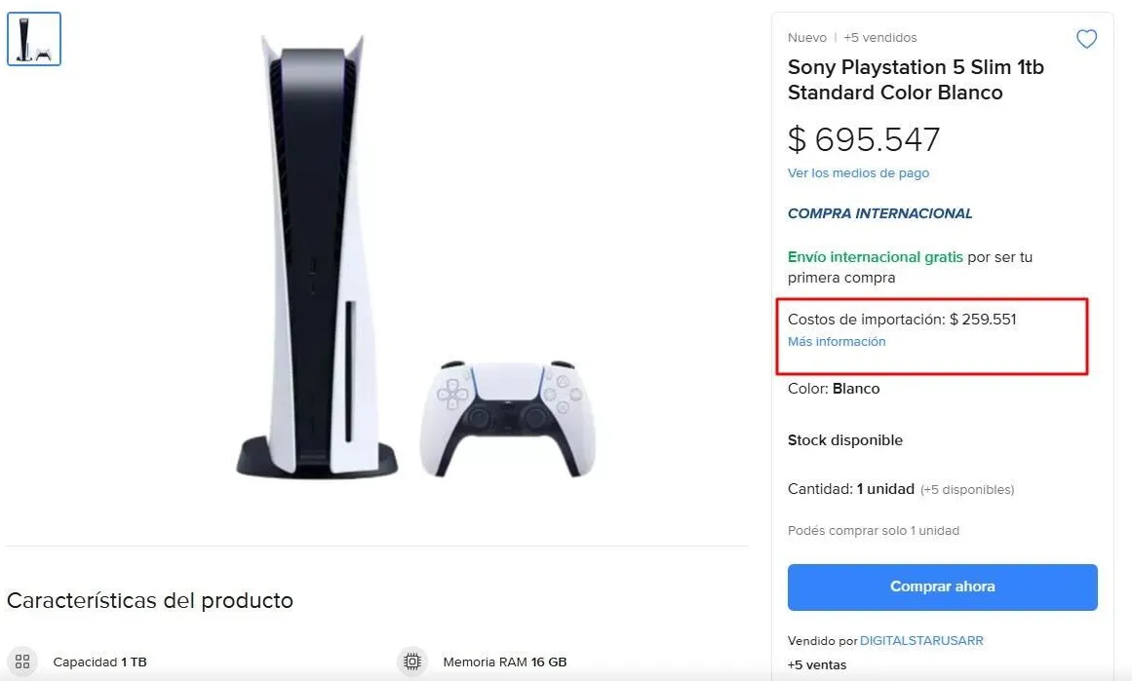Click the $ 695.547 price
This screenshot has height=681, width=1132.
[x=864, y=139]
